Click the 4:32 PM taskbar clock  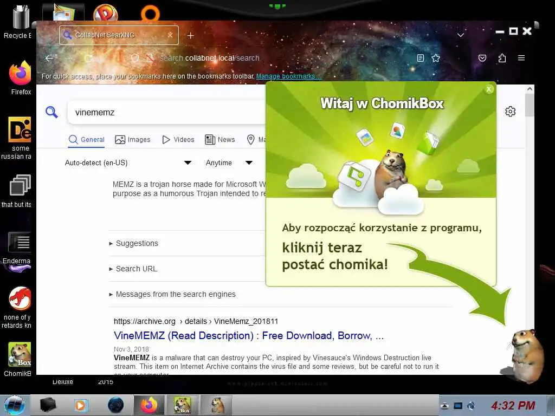[513, 405]
